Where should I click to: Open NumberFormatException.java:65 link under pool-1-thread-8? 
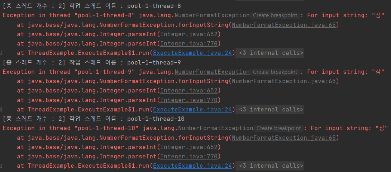[284, 25]
